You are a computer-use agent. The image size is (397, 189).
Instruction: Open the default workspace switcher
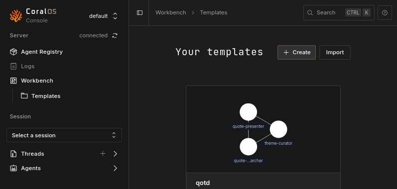tap(103, 16)
